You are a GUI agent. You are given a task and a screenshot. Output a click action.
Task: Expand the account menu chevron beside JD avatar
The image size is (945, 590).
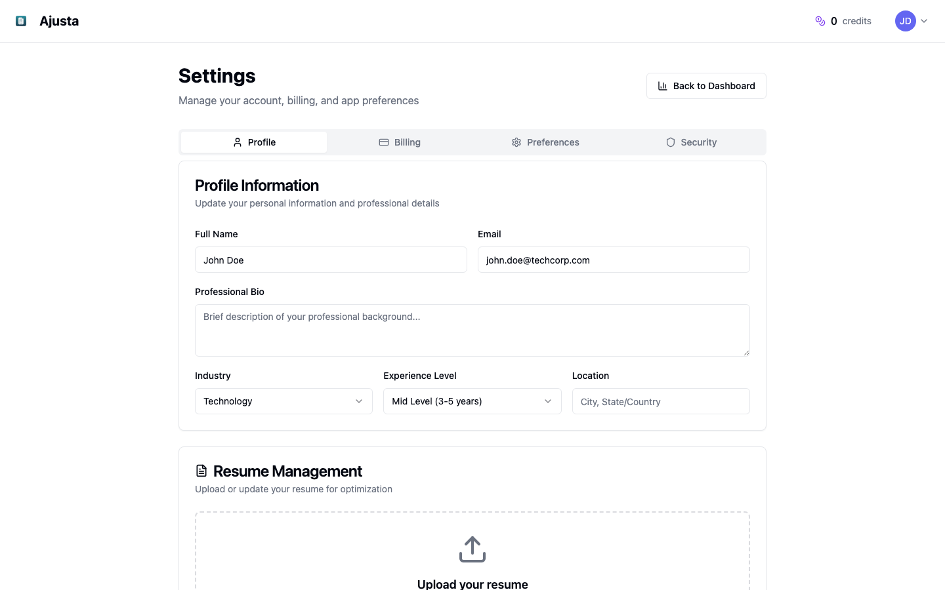[924, 20]
